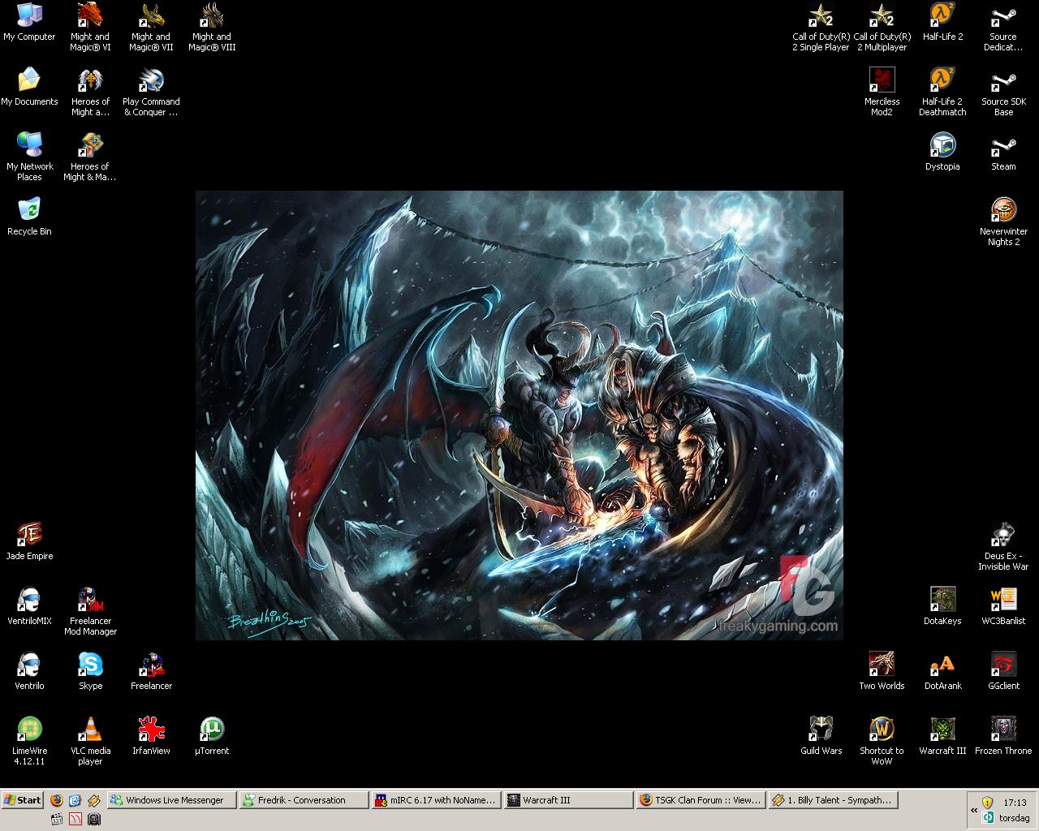Open Ventrilo
Viewport: 1039px width, 831px height.
tap(29, 664)
